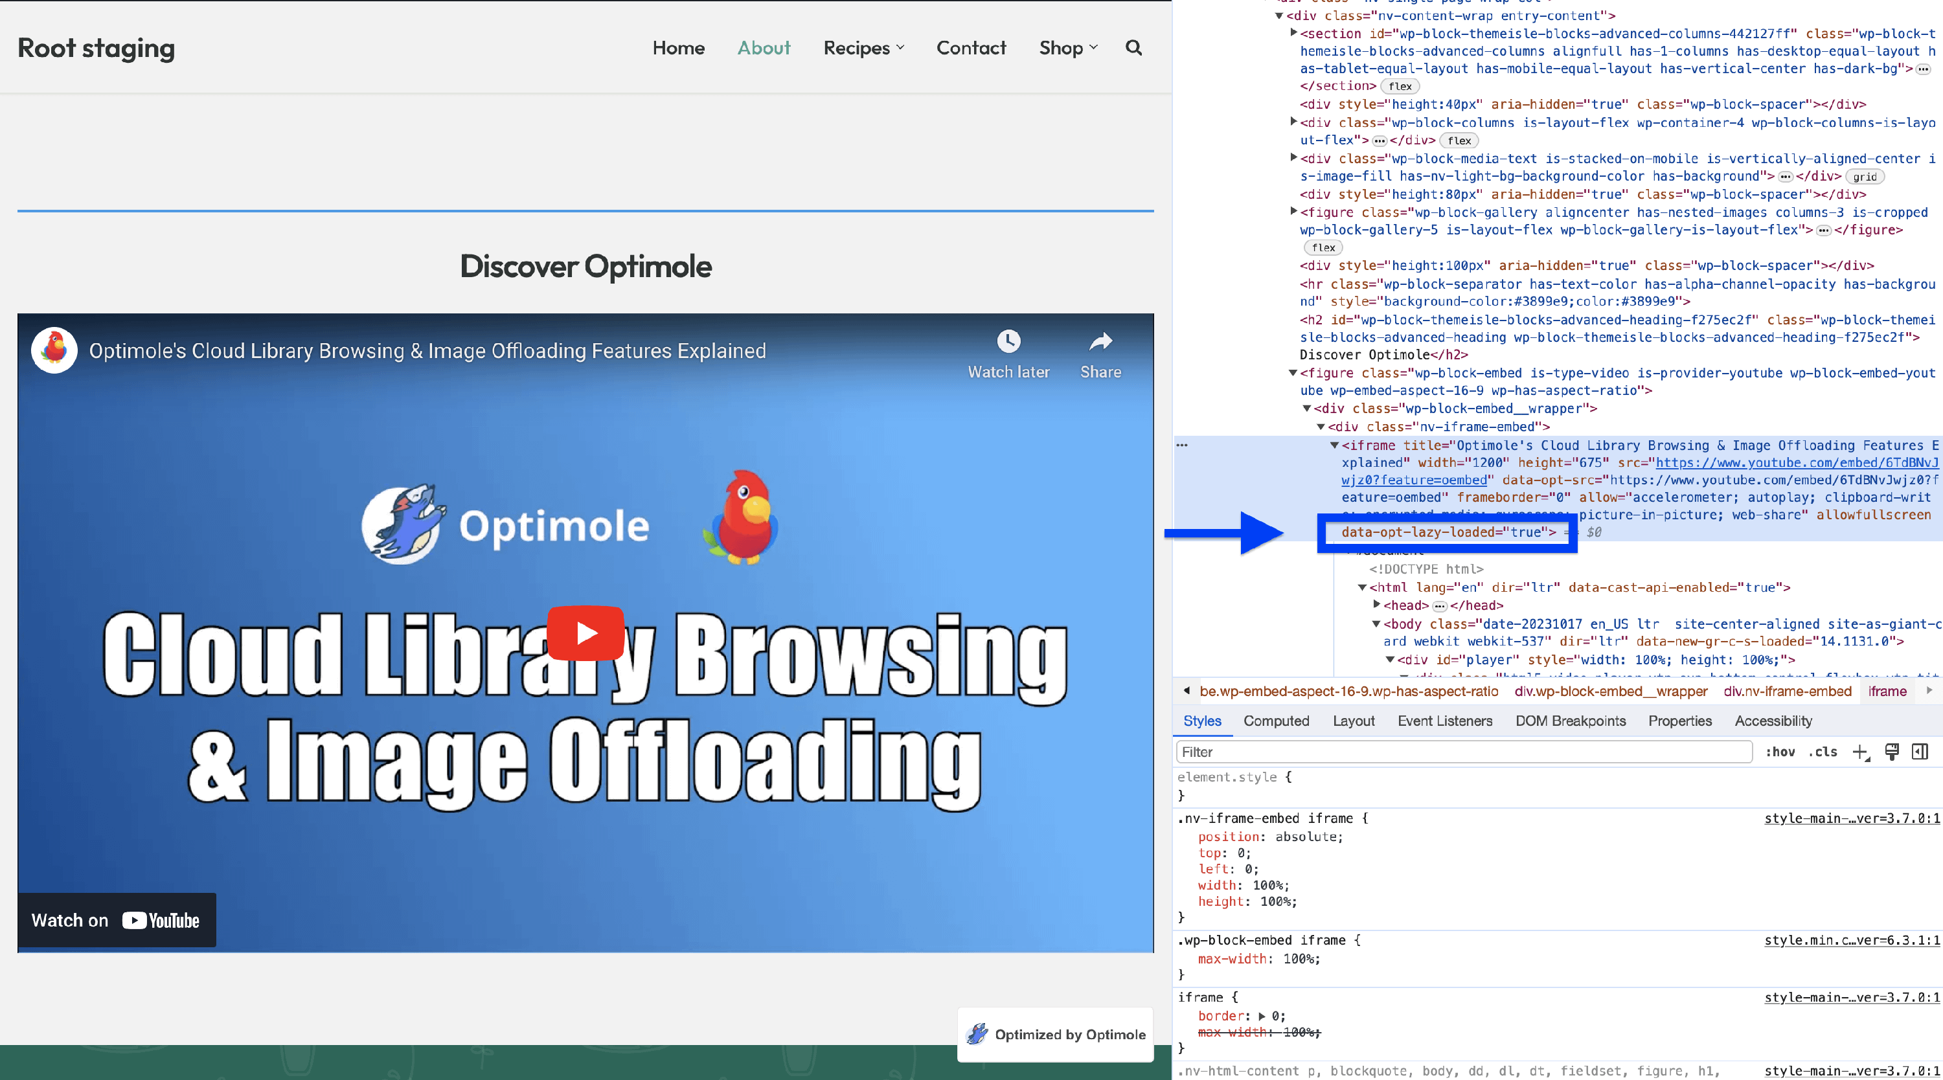1943x1080 pixels.
Task: Click the computed styles sidebar toggle icon
Action: tap(1920, 752)
